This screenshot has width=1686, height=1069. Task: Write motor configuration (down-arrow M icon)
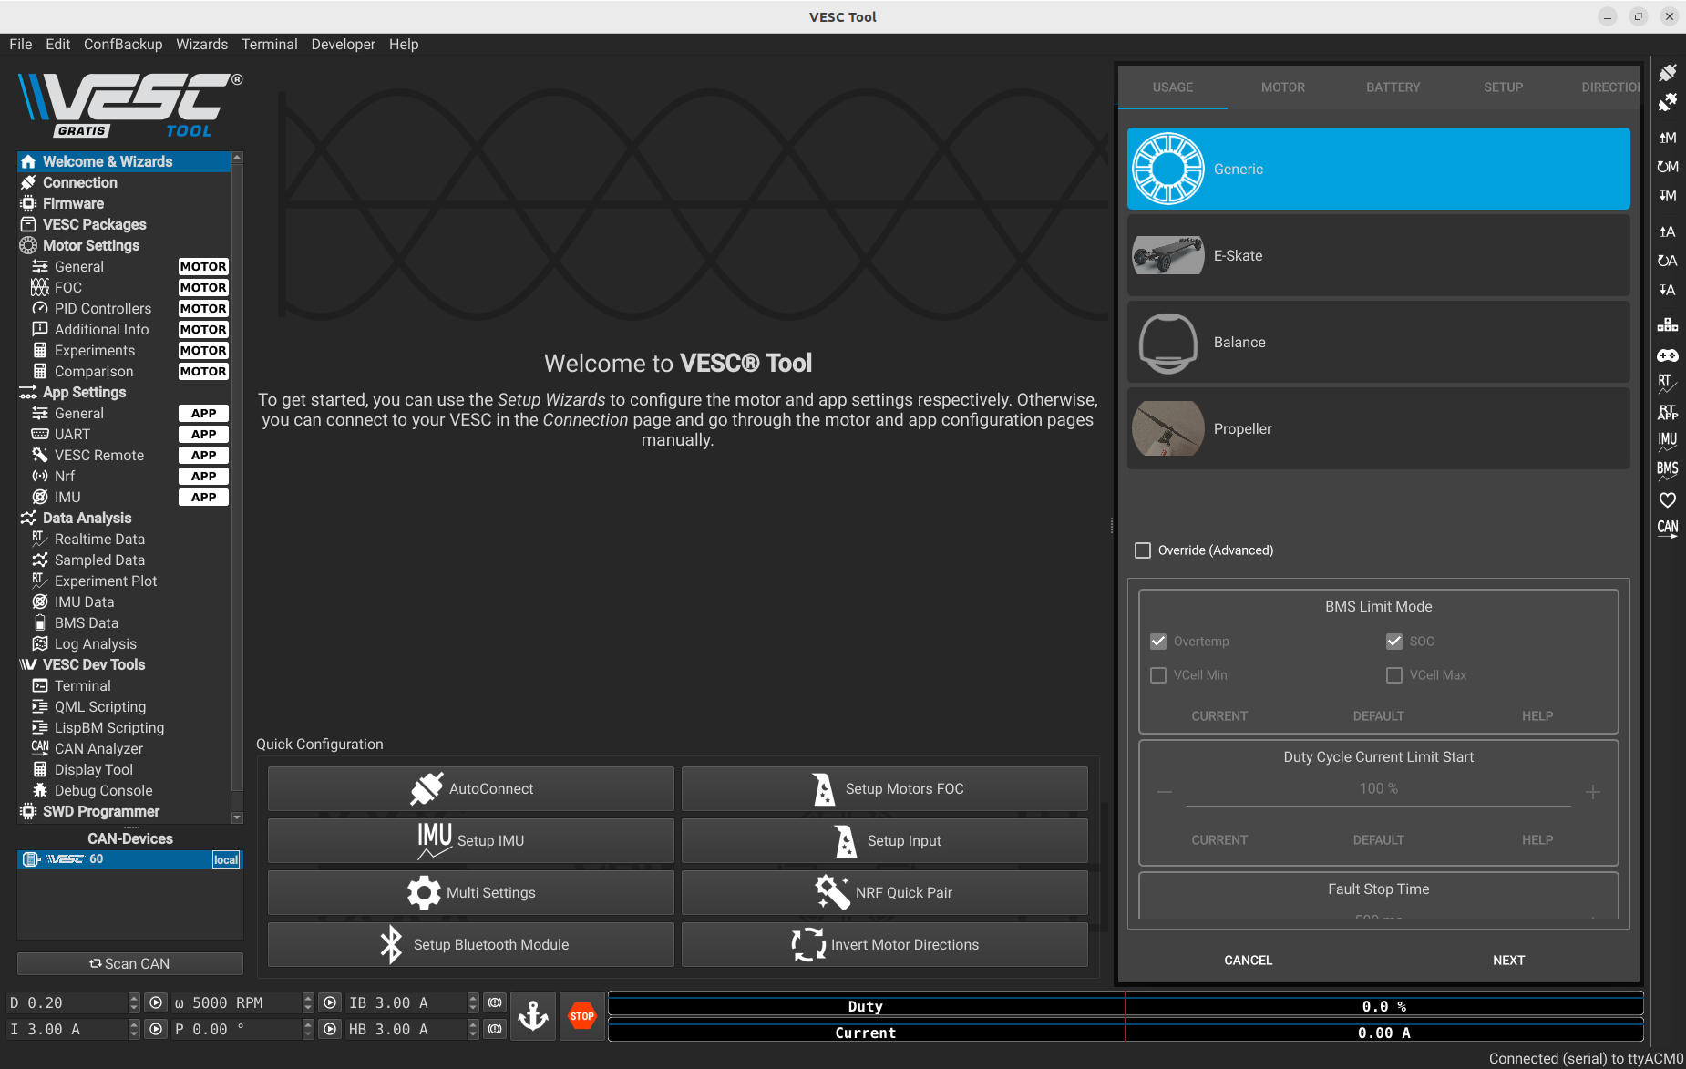(1668, 196)
